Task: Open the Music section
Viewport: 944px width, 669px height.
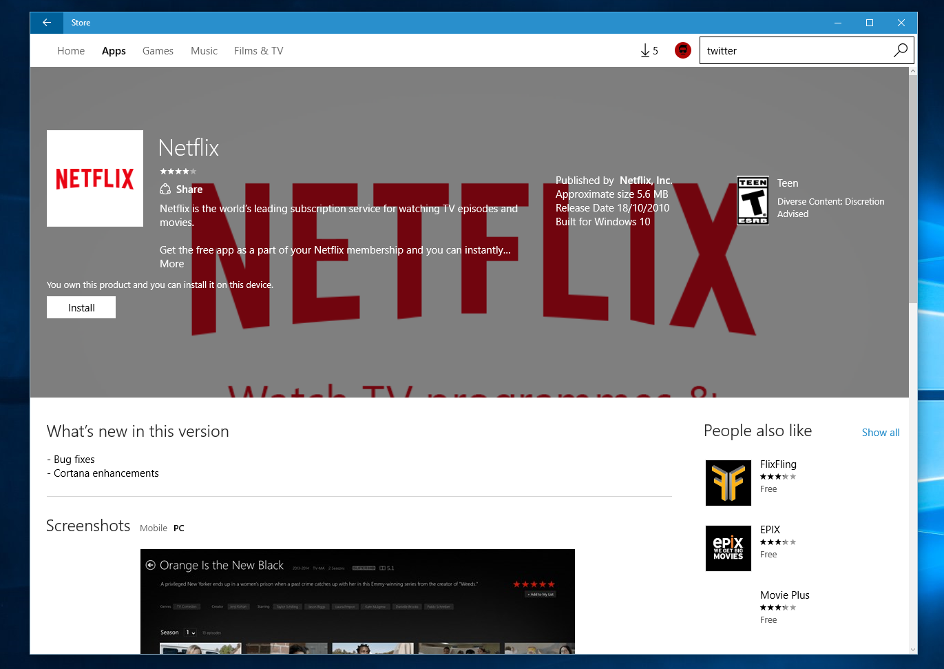Action: [x=204, y=51]
